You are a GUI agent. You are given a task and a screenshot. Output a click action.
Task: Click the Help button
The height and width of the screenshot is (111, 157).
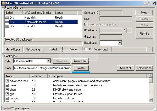pyautogui.click(x=144, y=13)
